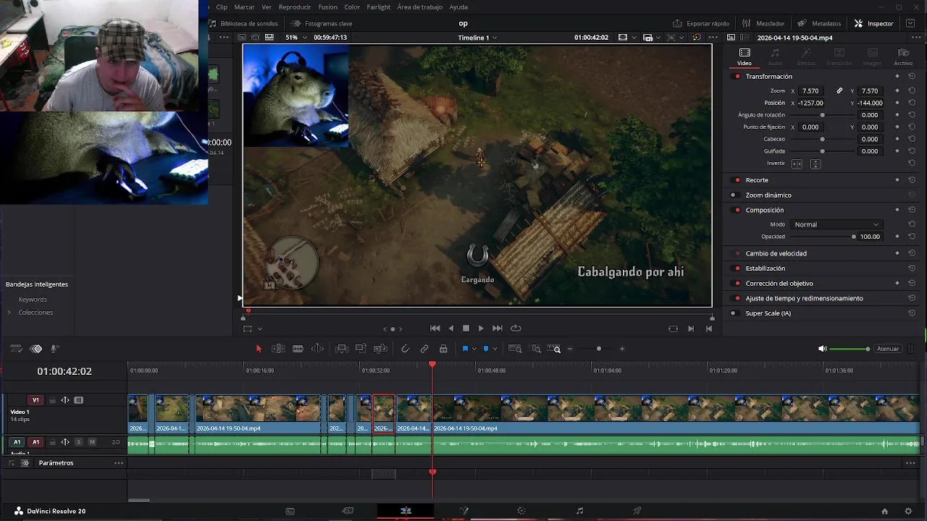Open the Timeline 1 name dropdown
This screenshot has height=521, width=927.
point(477,38)
